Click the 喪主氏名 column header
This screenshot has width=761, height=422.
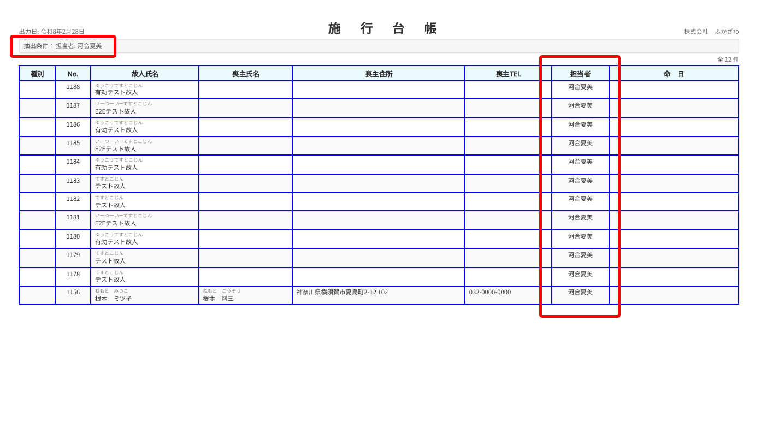pyautogui.click(x=245, y=74)
